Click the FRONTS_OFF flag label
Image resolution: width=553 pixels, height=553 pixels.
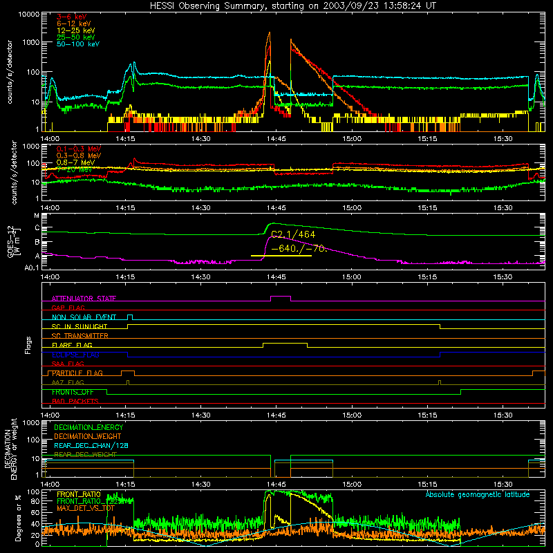pos(73,392)
